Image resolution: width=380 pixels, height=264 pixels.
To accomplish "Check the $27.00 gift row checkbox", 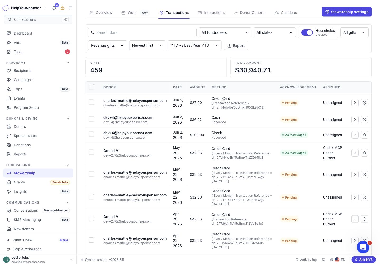I will click(91, 102).
